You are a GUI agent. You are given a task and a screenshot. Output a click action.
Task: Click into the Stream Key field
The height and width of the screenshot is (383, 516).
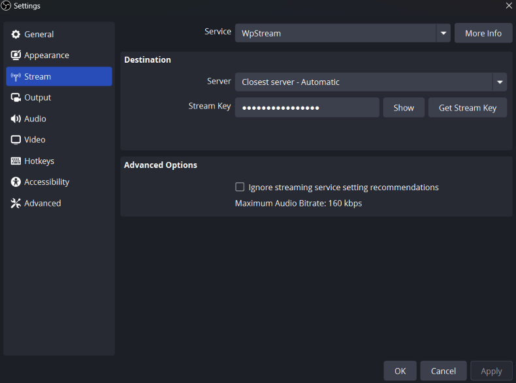(307, 108)
